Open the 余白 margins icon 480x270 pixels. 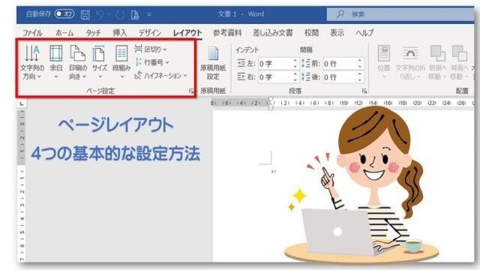(x=56, y=61)
